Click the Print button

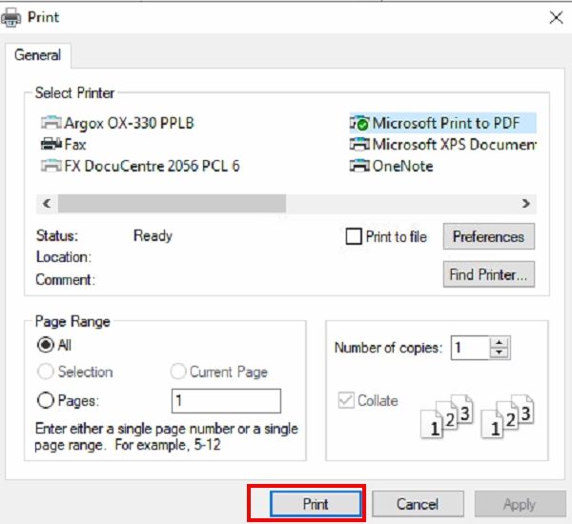(x=316, y=504)
